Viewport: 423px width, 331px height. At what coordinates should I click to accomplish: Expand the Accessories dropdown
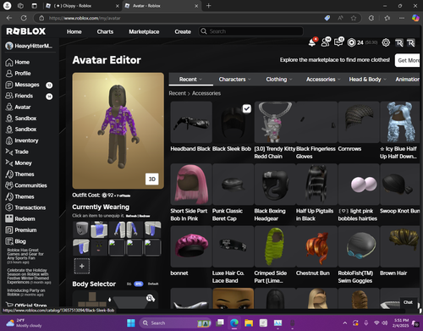323,80
